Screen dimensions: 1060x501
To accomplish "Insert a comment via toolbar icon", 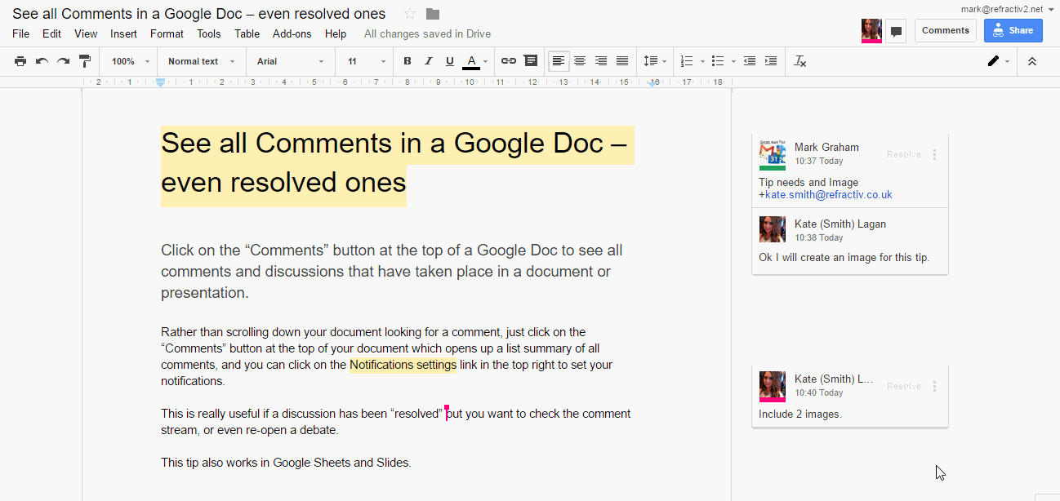I will 531,61.
